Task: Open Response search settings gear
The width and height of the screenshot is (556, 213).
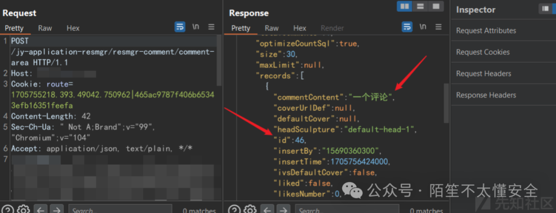Action: click(250, 209)
